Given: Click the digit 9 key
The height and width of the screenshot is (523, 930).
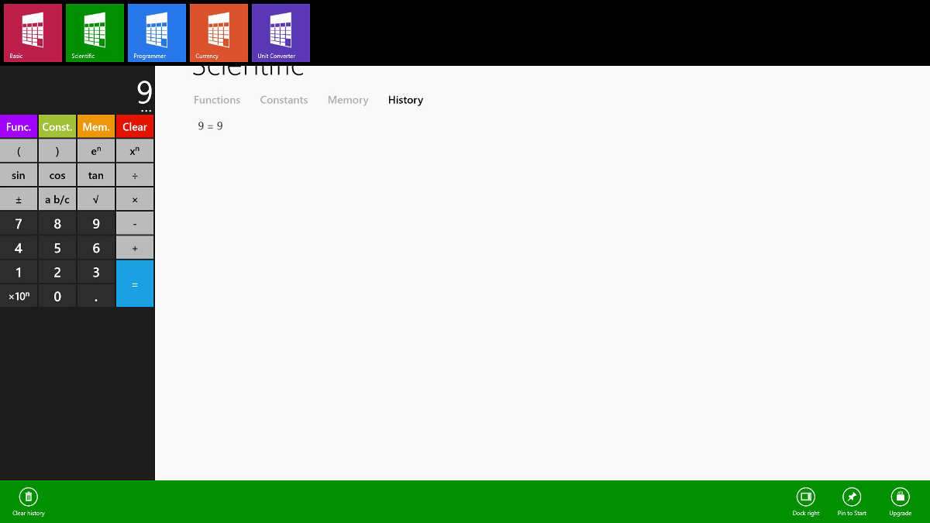Looking at the screenshot, I should click(96, 223).
